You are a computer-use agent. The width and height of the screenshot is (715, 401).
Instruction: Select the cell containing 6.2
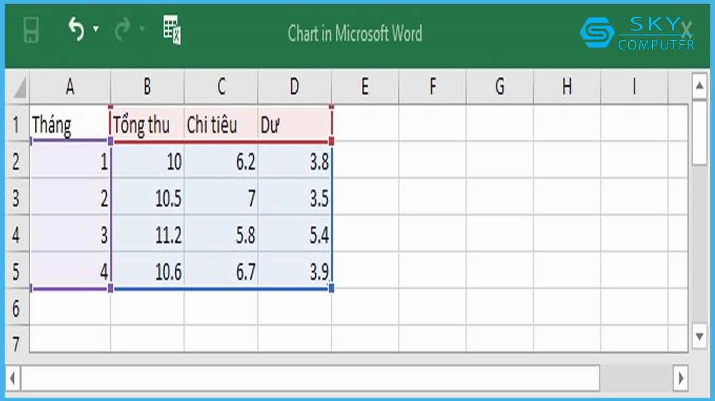point(221,162)
